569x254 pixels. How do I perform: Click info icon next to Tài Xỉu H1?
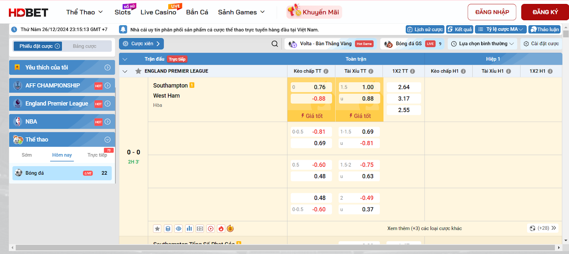509,71
